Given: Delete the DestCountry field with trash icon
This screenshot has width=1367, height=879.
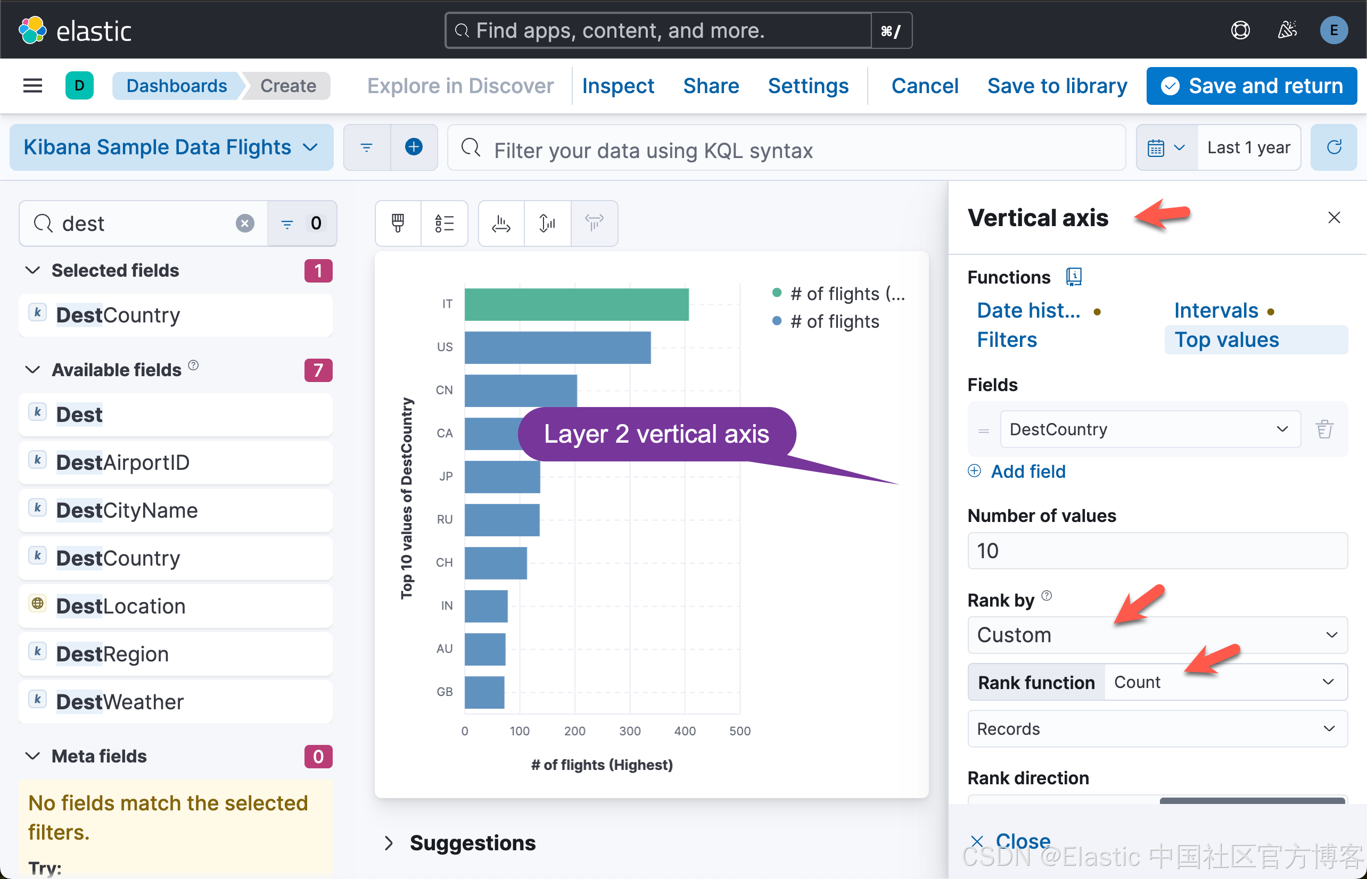Looking at the screenshot, I should pyautogui.click(x=1324, y=429).
